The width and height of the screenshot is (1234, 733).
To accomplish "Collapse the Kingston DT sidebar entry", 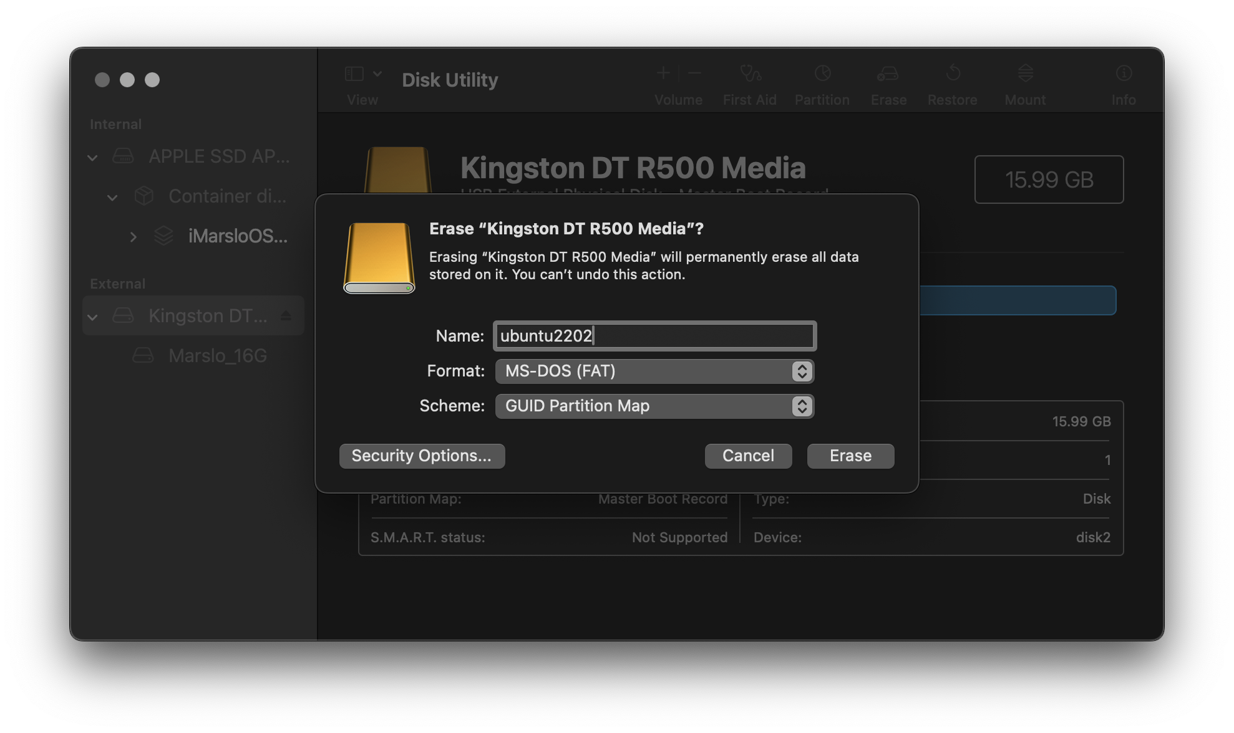I will point(92,317).
